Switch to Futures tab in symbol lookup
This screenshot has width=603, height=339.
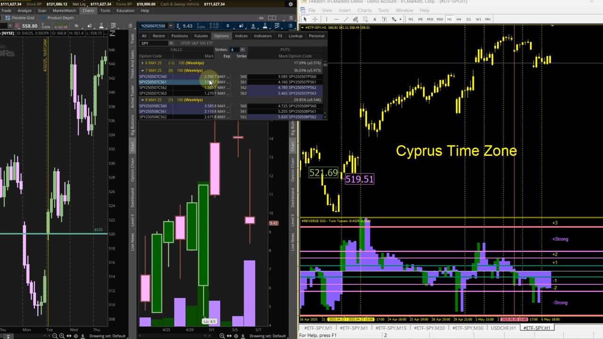click(x=201, y=36)
